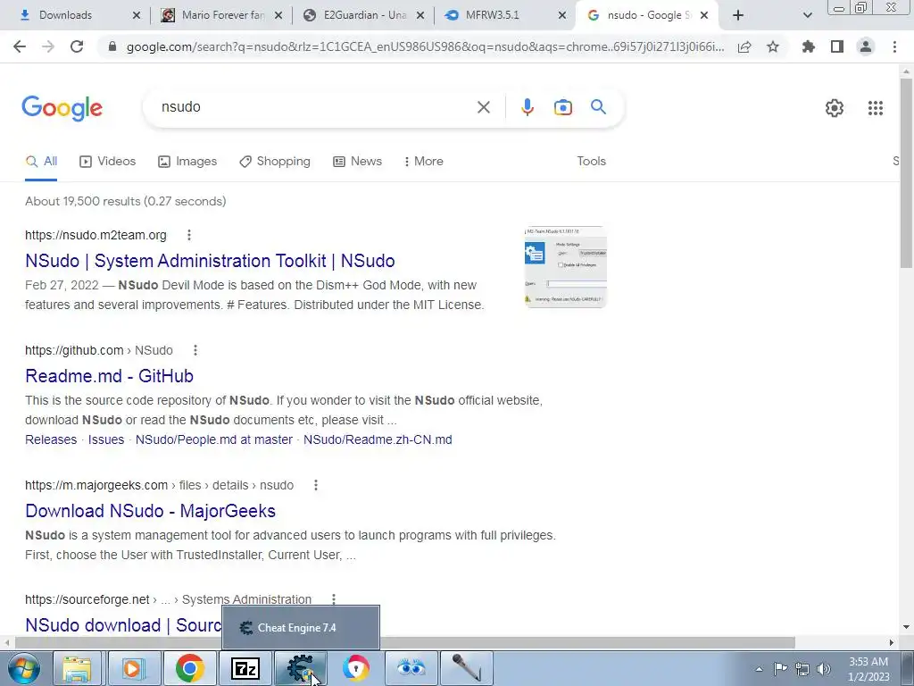Image resolution: width=914 pixels, height=686 pixels.
Task: Open options dots for majorgeeks result
Action: coord(315,485)
